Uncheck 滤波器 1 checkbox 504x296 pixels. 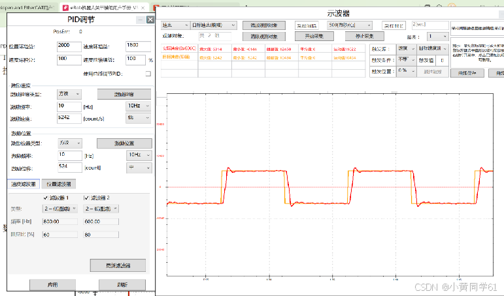click(46, 198)
